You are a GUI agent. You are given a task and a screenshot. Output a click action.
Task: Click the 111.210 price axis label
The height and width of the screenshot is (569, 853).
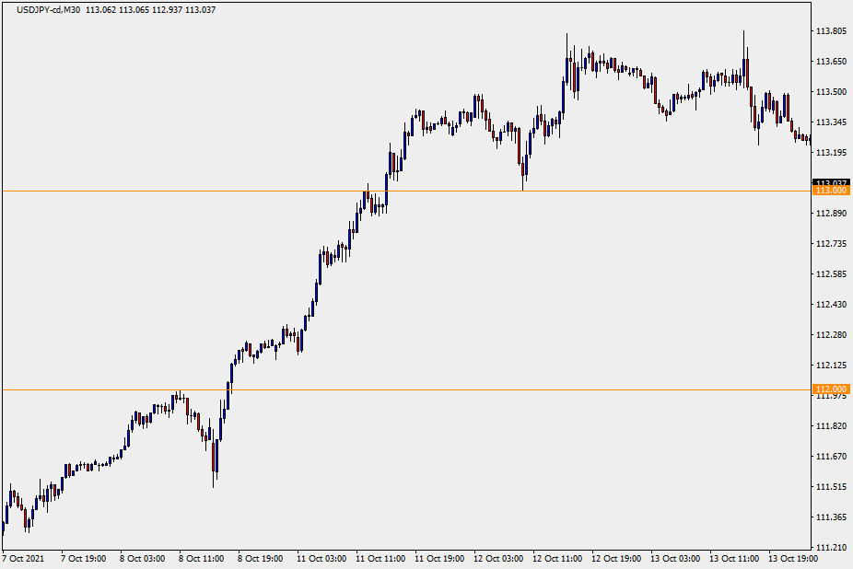click(831, 547)
